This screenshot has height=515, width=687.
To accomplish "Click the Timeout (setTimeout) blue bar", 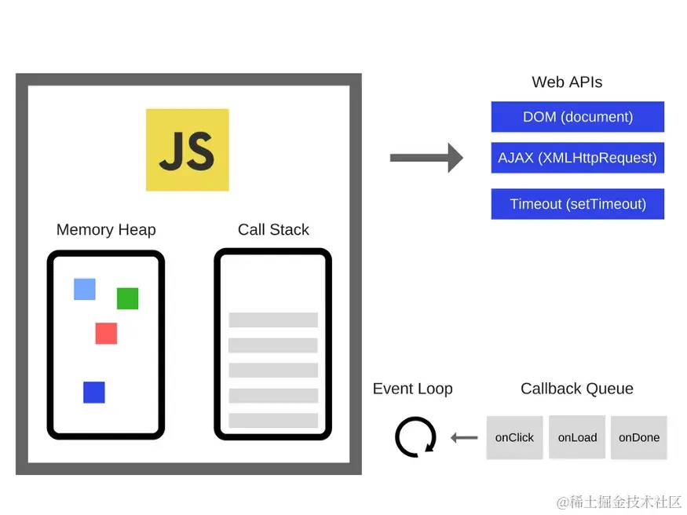I will (577, 203).
